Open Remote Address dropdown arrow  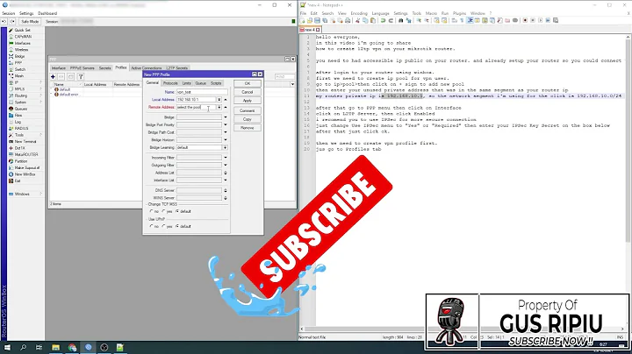(x=219, y=108)
